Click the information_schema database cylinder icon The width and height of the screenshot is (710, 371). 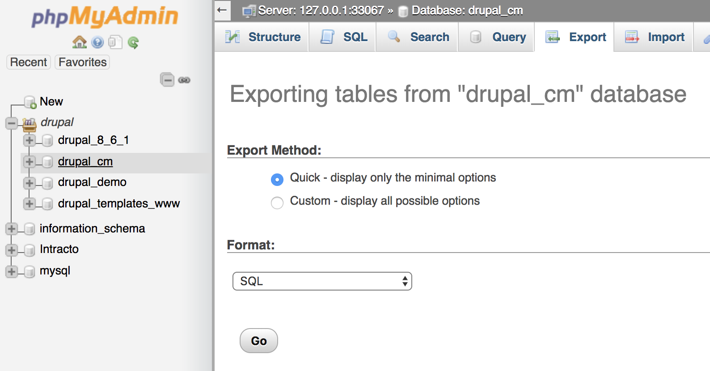point(30,229)
